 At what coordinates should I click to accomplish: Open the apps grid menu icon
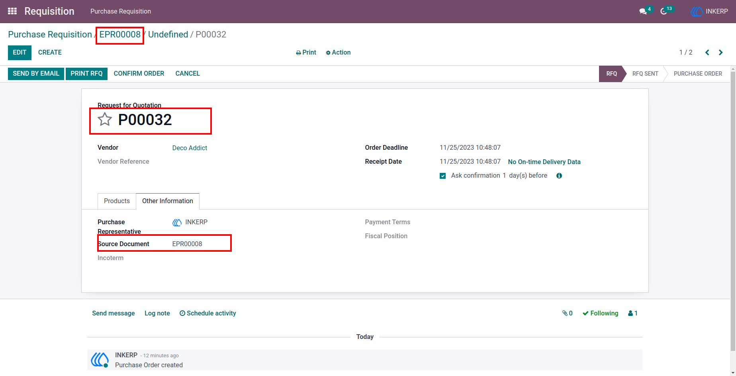click(12, 11)
